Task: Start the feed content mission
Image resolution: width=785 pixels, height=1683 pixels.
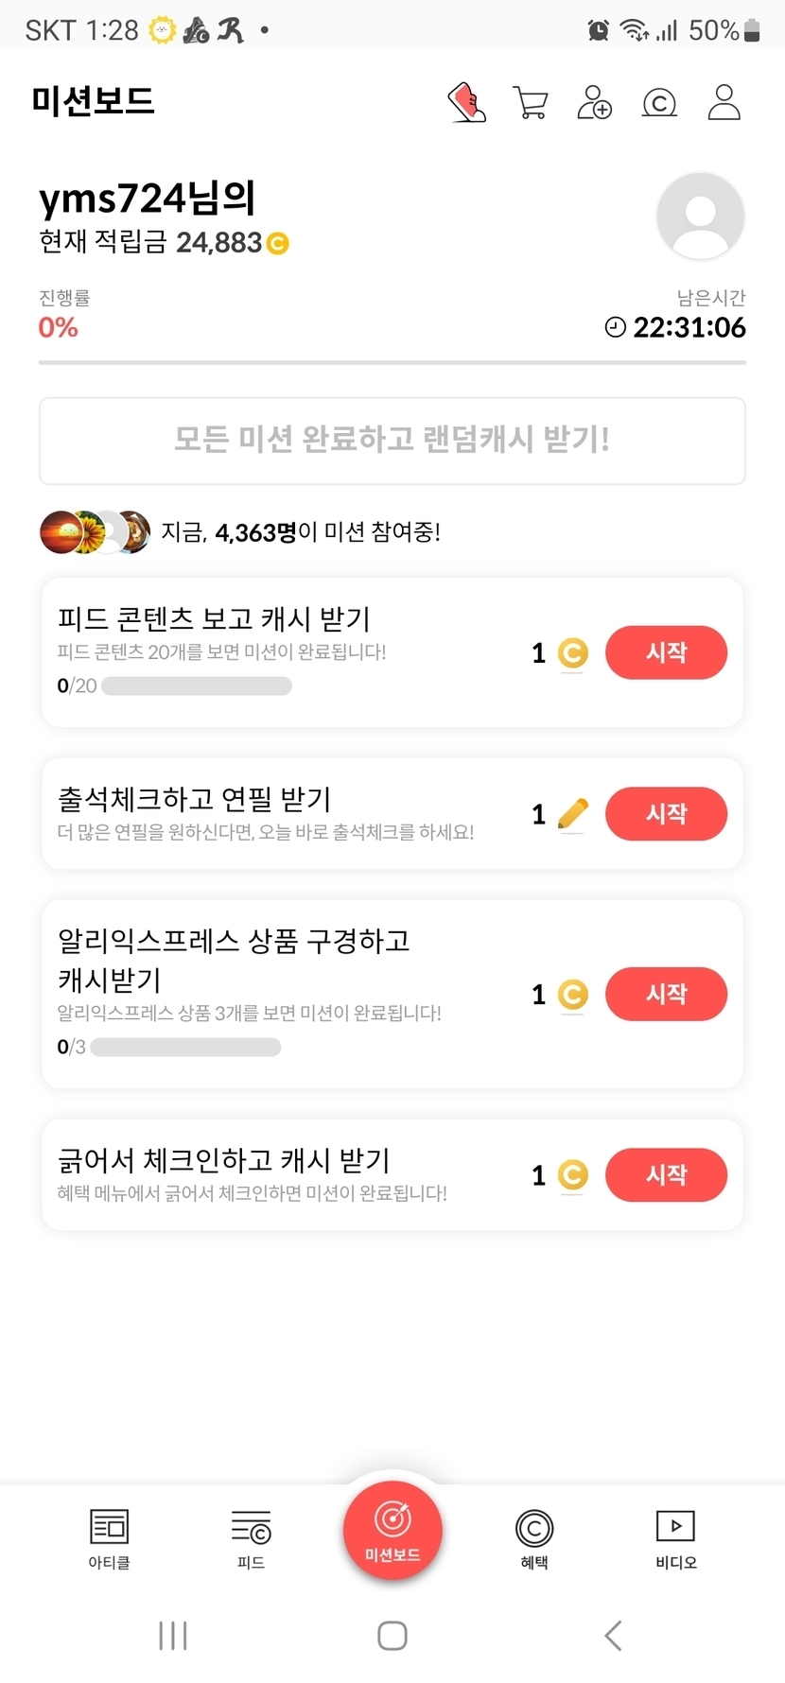Action: click(x=666, y=652)
